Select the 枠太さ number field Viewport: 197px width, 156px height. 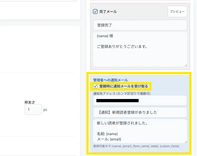tap(33, 109)
